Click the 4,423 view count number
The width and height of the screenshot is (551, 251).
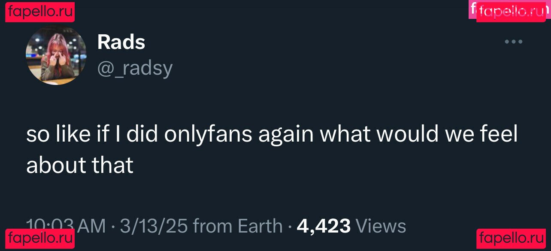tap(324, 226)
